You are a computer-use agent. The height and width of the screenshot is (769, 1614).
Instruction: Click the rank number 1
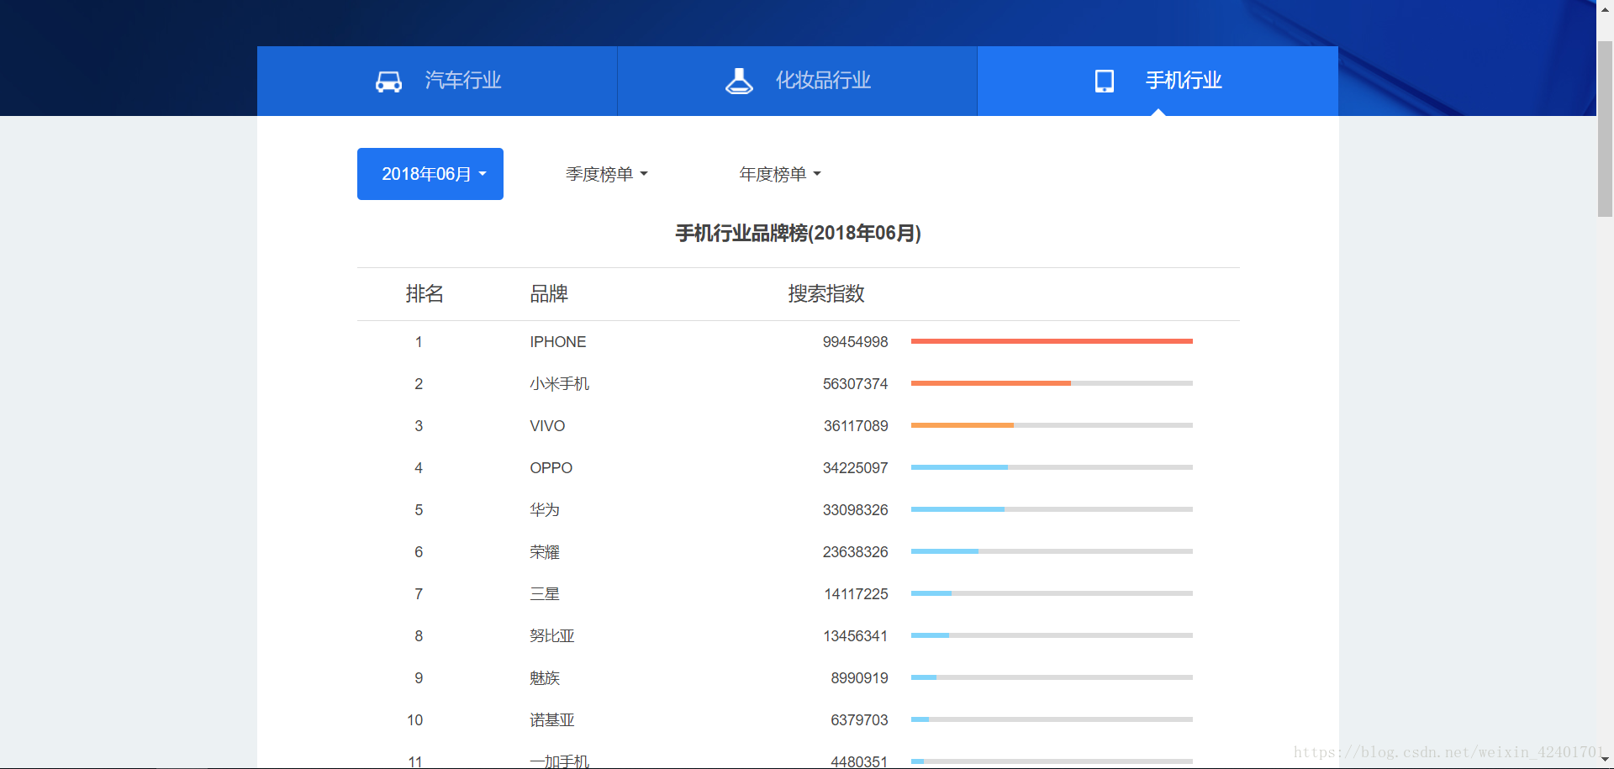click(419, 342)
